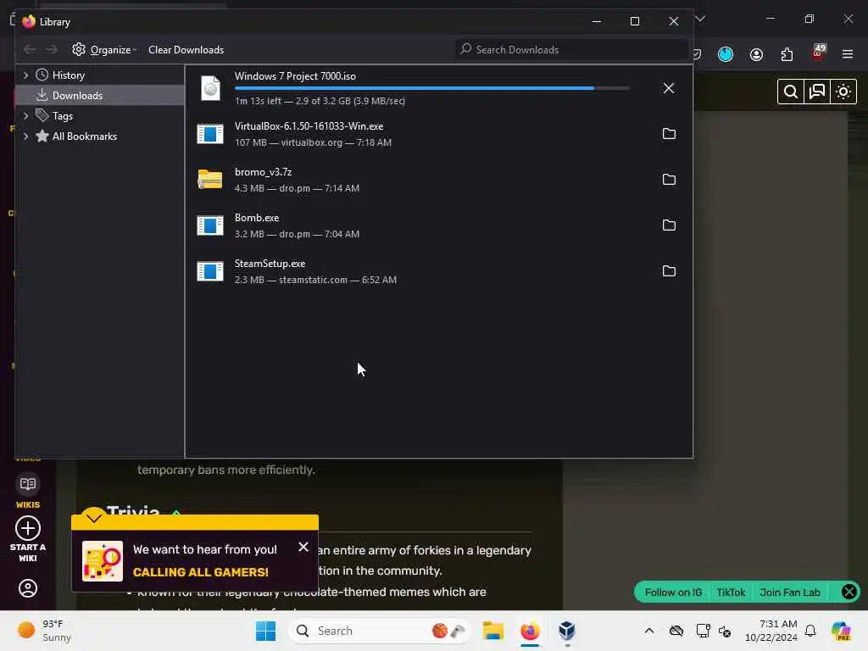Image resolution: width=868 pixels, height=651 pixels.
Task: Open the wiki search magnifier icon
Action: pyautogui.click(x=791, y=92)
